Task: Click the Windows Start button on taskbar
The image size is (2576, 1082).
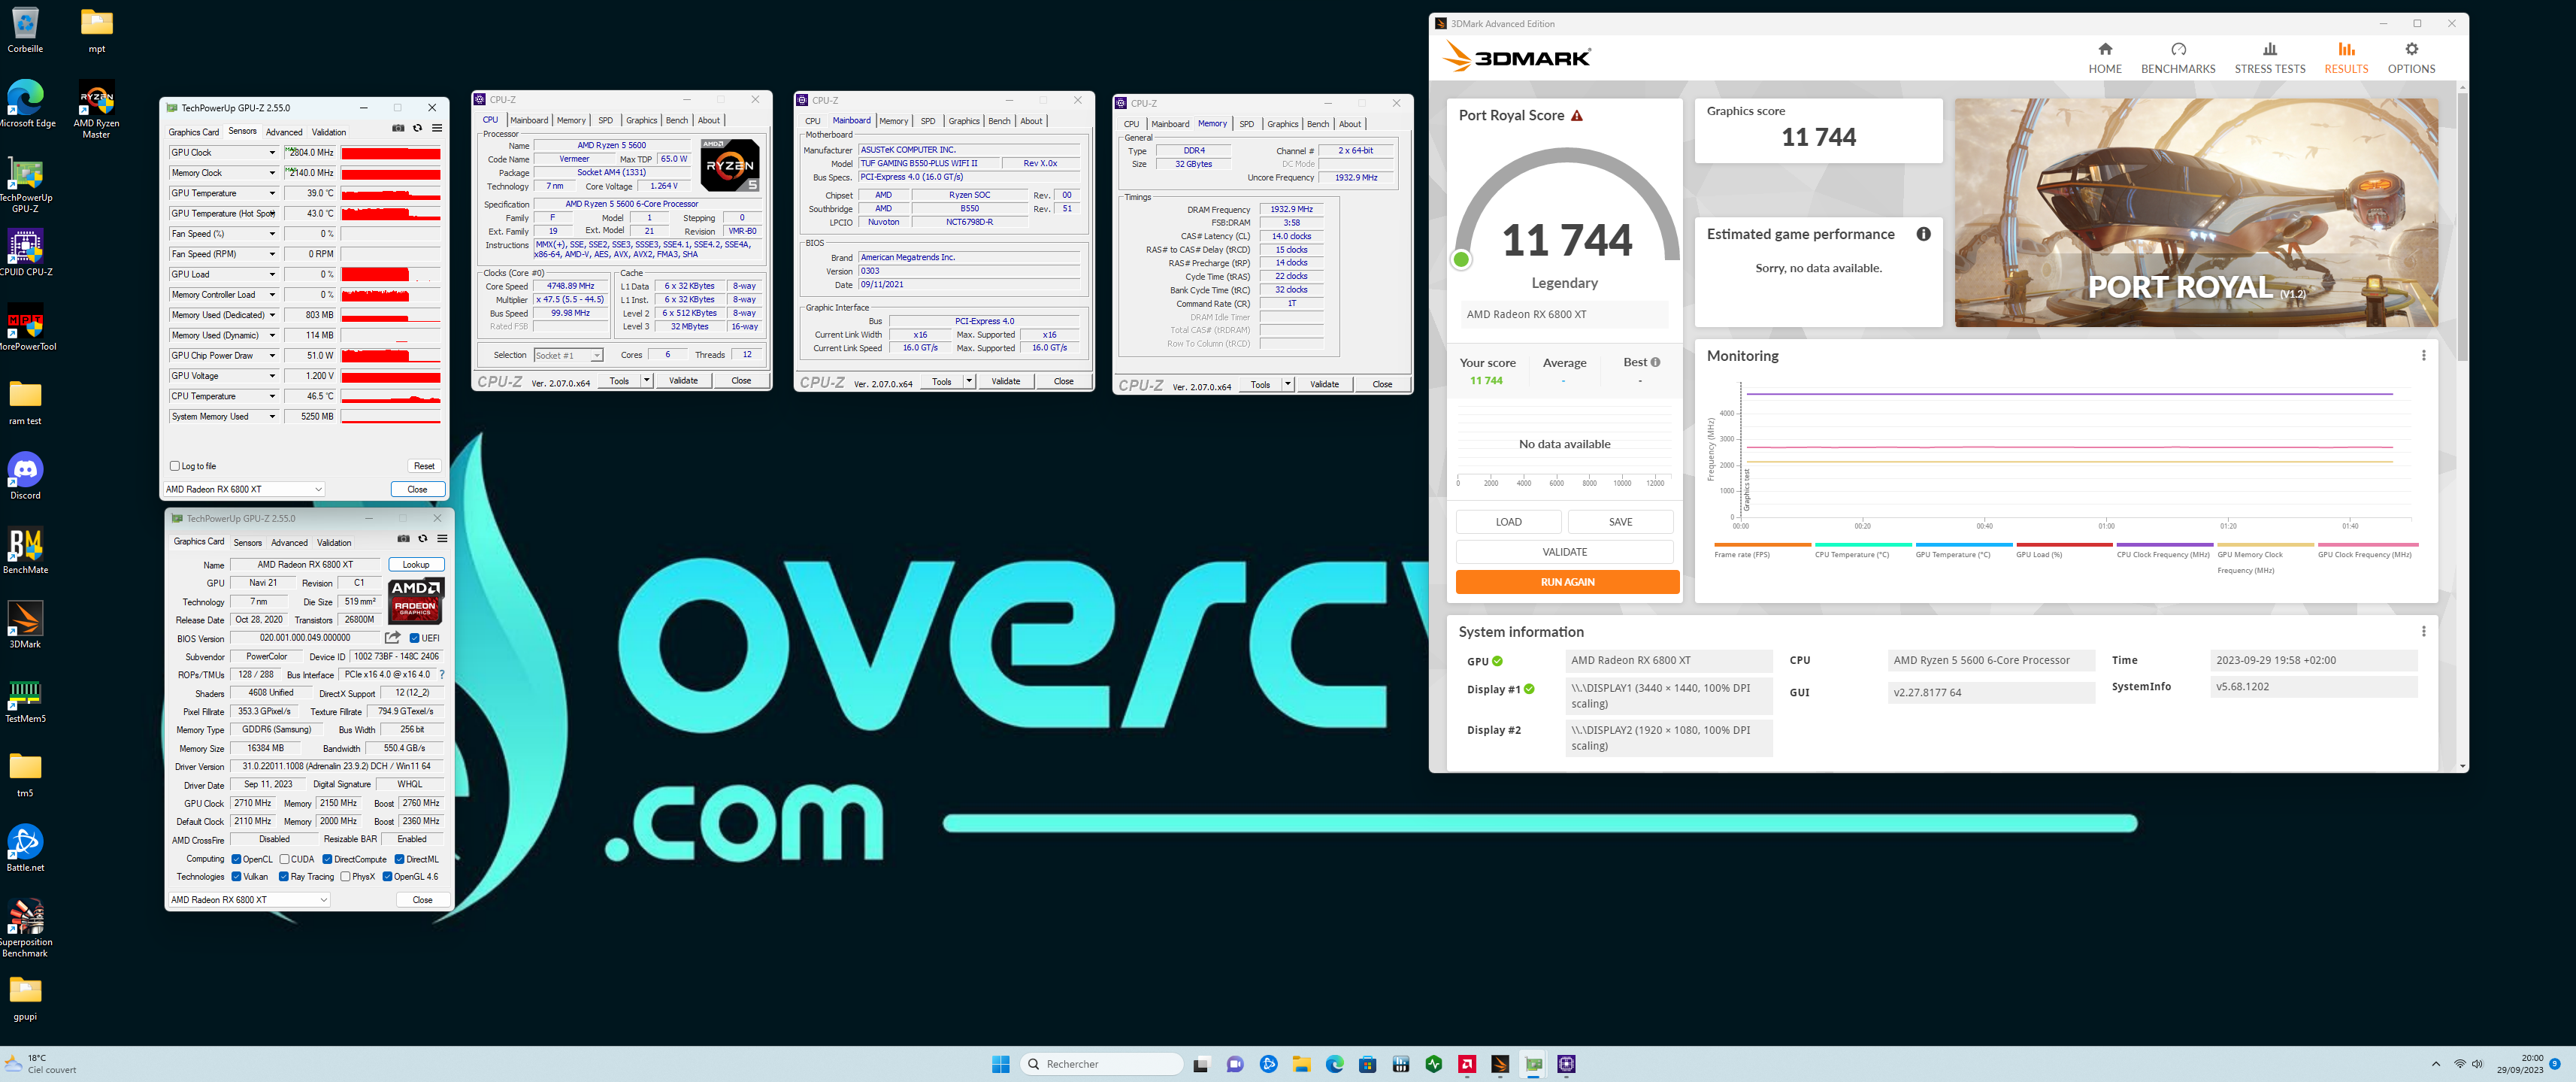Action: pos(1000,1064)
